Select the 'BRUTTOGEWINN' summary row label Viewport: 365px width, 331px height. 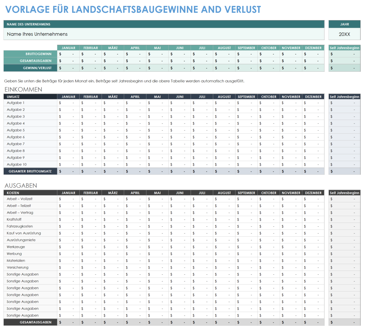[30, 54]
